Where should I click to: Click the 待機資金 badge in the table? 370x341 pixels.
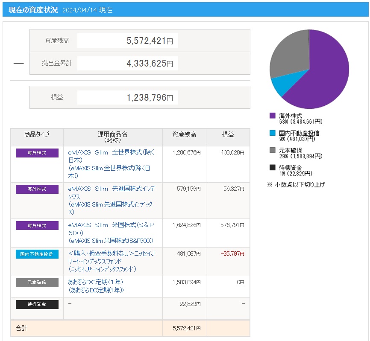(37, 304)
